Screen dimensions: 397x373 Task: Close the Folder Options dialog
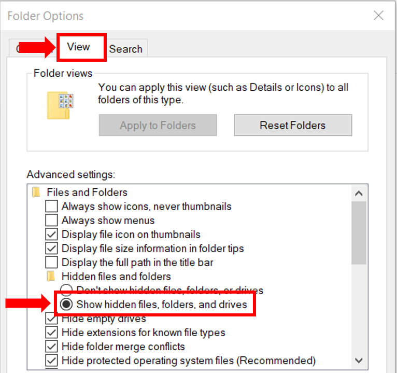(x=379, y=16)
